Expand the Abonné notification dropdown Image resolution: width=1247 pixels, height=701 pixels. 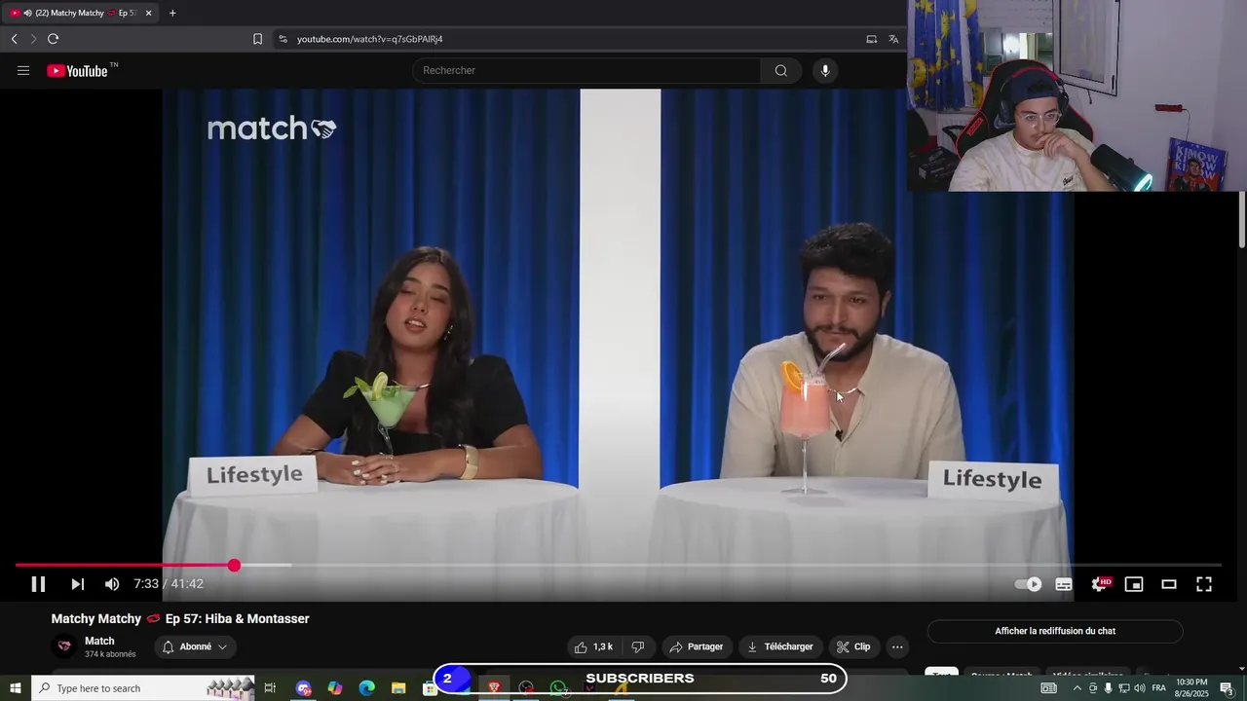click(195, 646)
